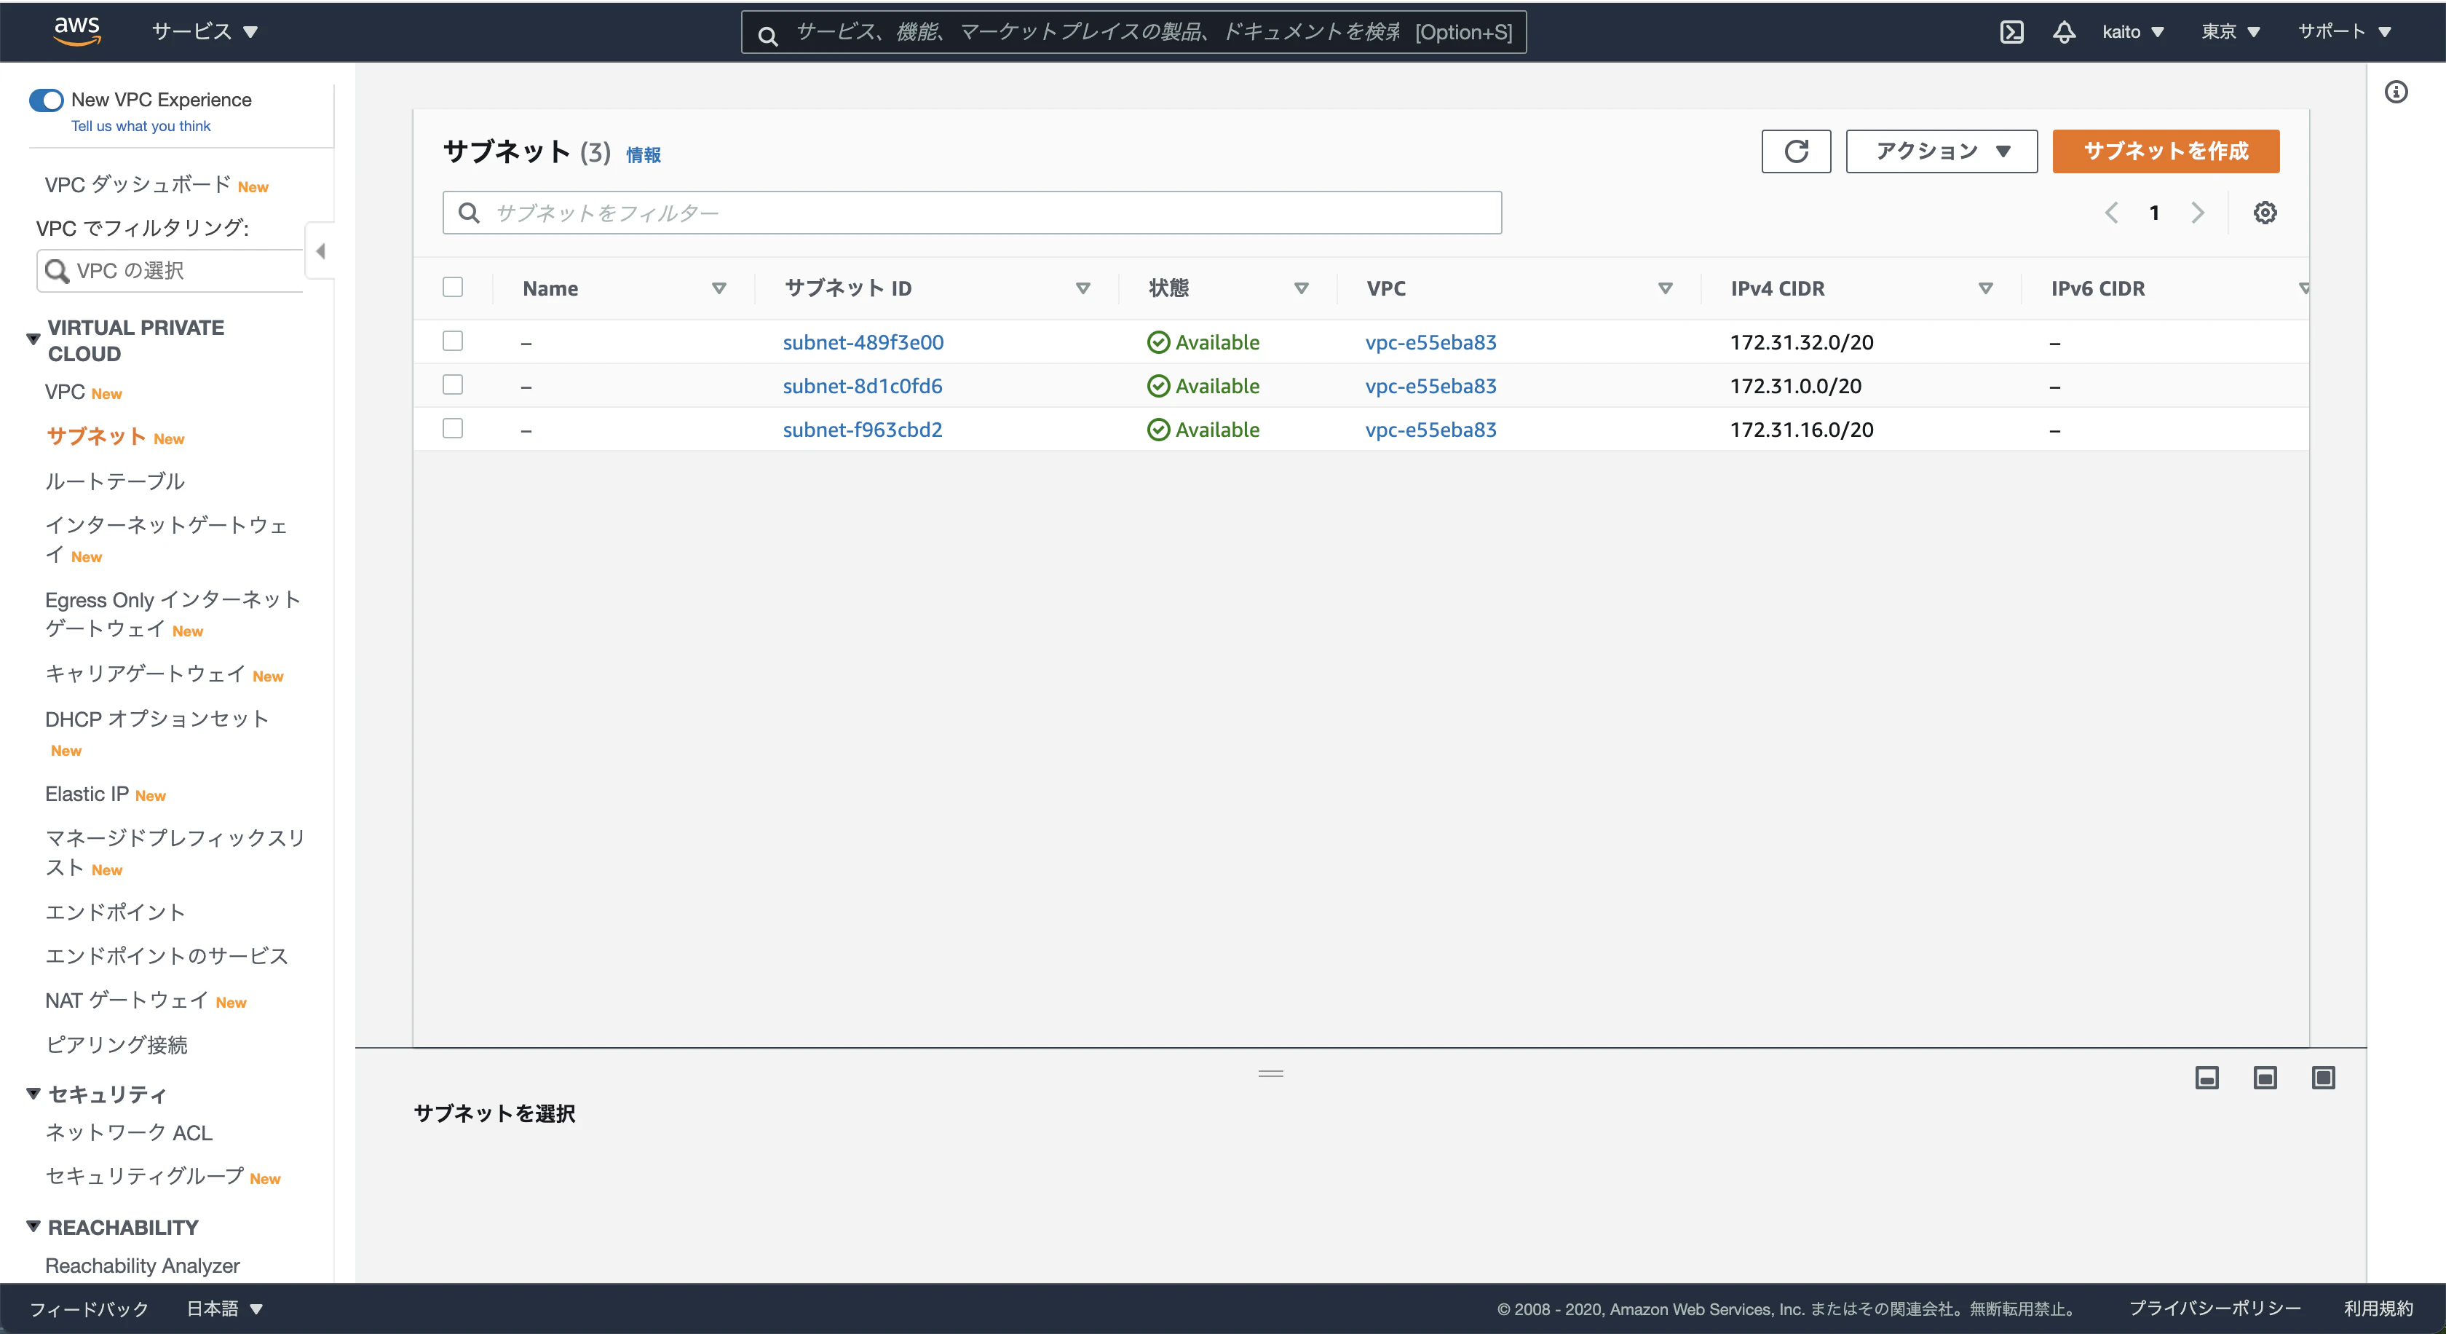Open the table display settings gear

2265,212
